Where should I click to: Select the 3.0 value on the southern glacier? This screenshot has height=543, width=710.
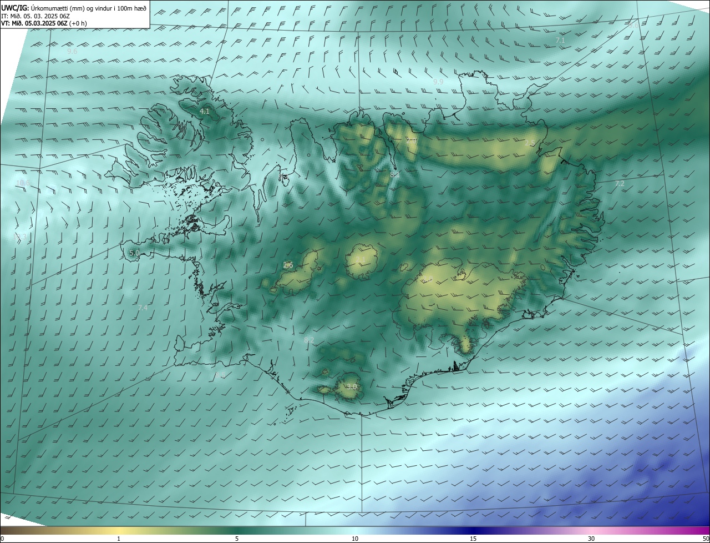point(352,386)
